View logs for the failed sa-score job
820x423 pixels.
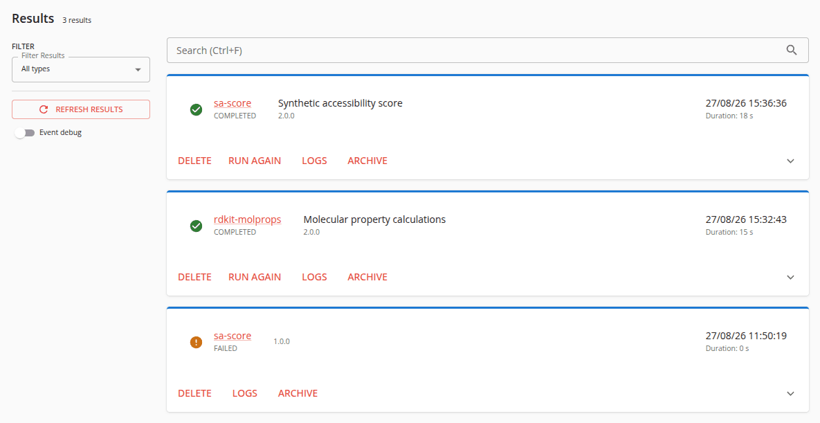[245, 393]
